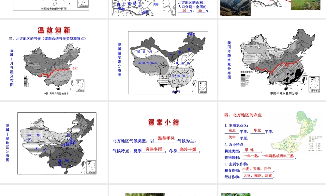Click the vertical label '我国温度带分布图'
This screenshot has height=196, width=326.
point(119,59)
